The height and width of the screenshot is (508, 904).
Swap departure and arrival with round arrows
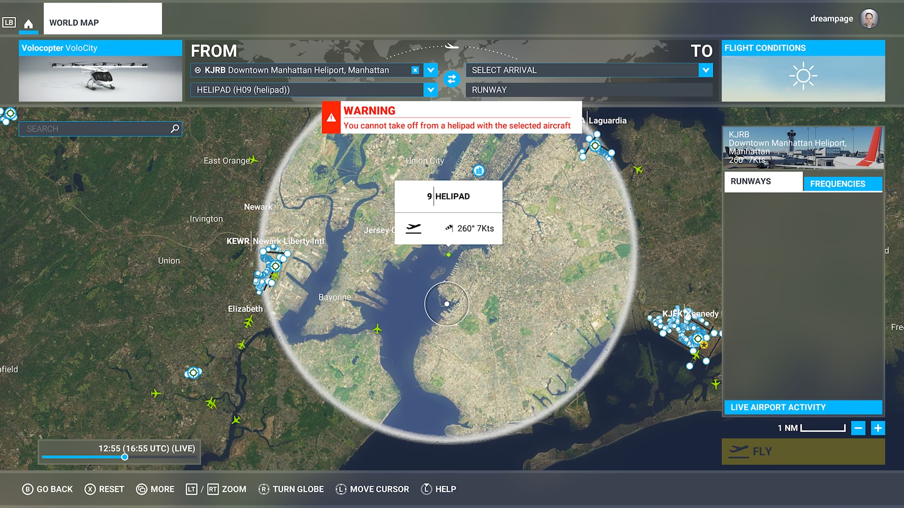point(452,79)
